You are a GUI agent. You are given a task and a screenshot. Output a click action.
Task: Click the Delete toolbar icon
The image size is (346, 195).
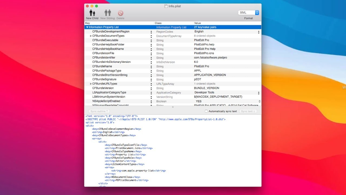click(120, 13)
